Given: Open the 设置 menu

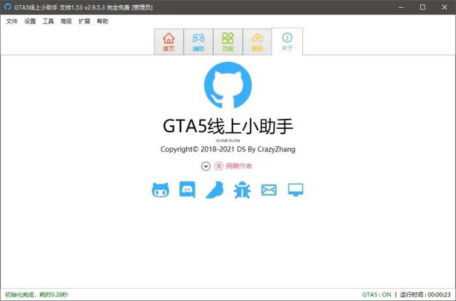Looking at the screenshot, I should (x=30, y=21).
